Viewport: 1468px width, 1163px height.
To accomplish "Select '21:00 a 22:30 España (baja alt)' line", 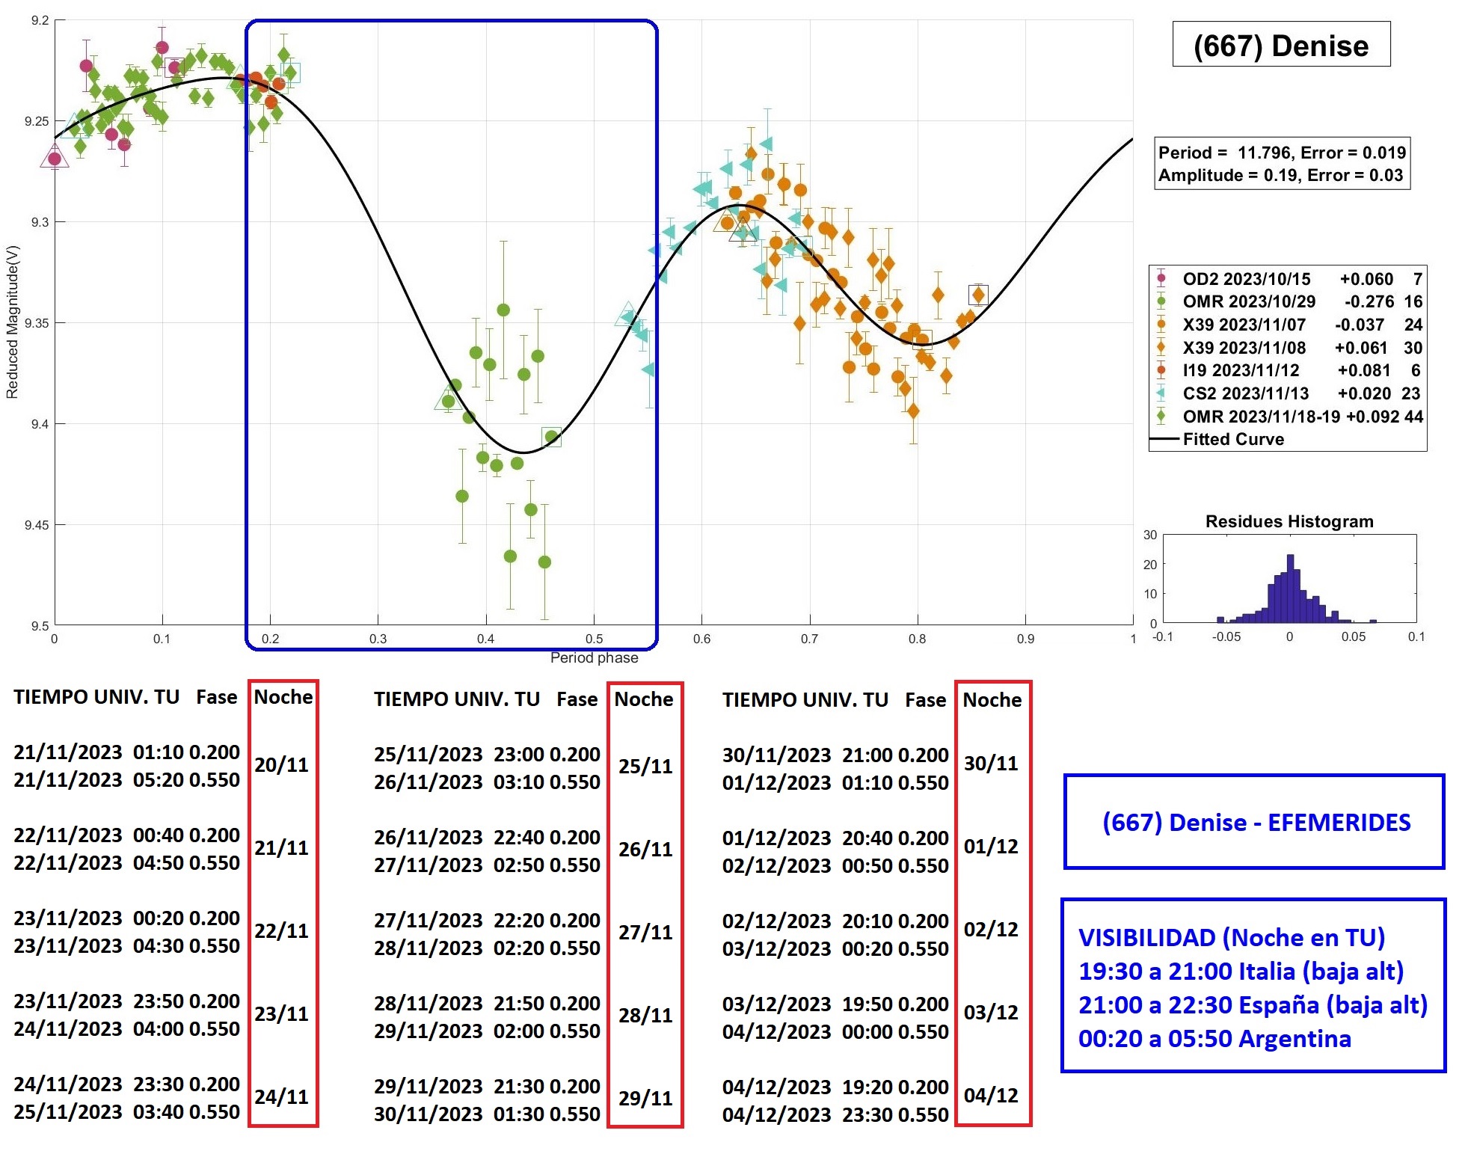I will click(1253, 1004).
